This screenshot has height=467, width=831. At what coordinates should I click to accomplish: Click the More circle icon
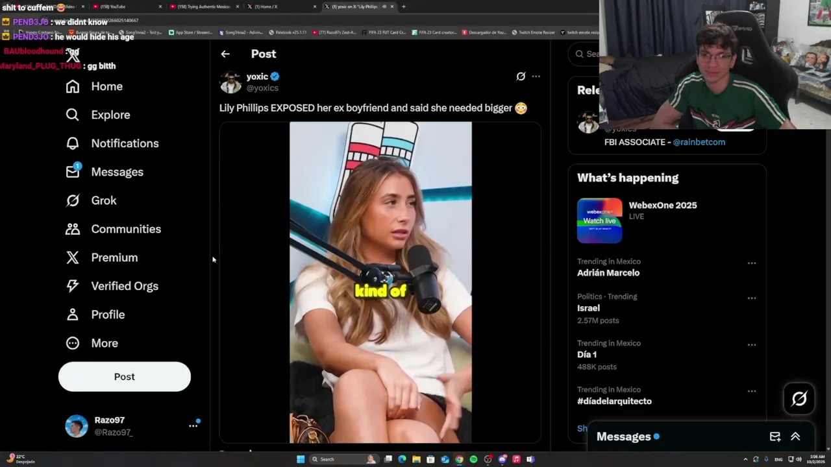tap(73, 343)
